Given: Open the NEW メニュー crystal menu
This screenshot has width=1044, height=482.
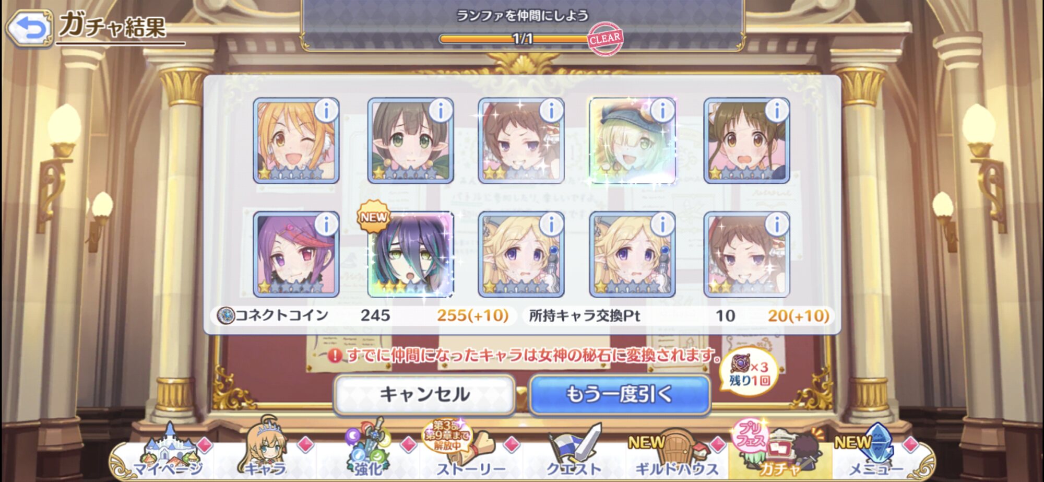Looking at the screenshot, I should pyautogui.click(x=874, y=452).
